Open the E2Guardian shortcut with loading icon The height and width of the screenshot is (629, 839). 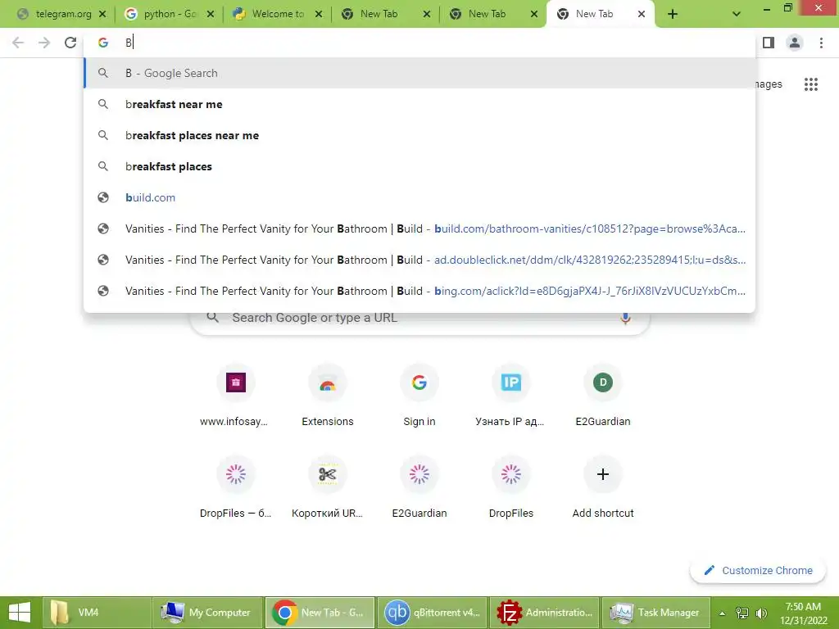click(x=419, y=488)
